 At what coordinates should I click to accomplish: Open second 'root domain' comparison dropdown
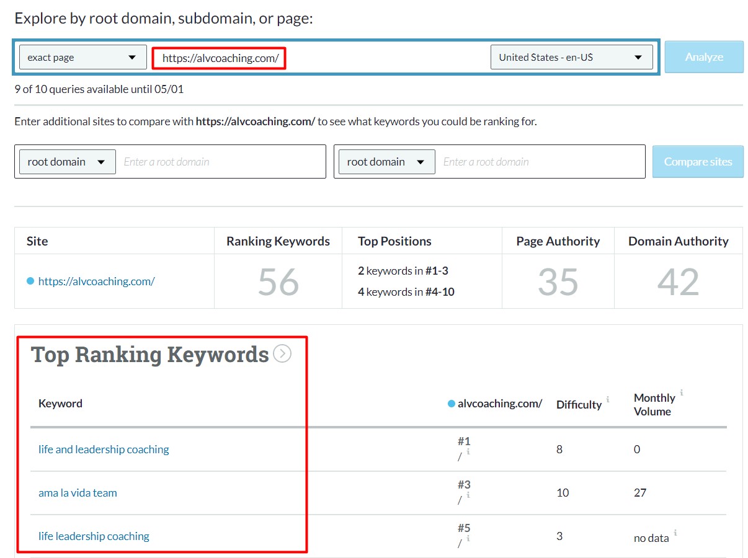click(387, 162)
